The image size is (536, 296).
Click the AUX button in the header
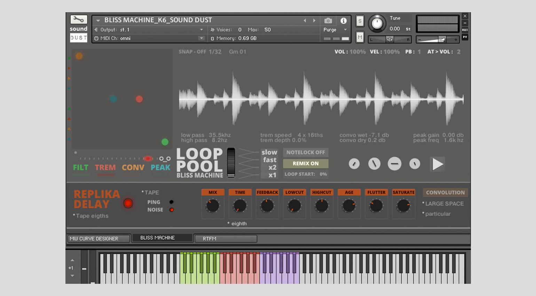pos(465,30)
